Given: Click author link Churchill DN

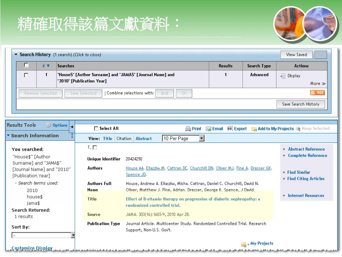Looking at the screenshot, I should [x=201, y=168].
